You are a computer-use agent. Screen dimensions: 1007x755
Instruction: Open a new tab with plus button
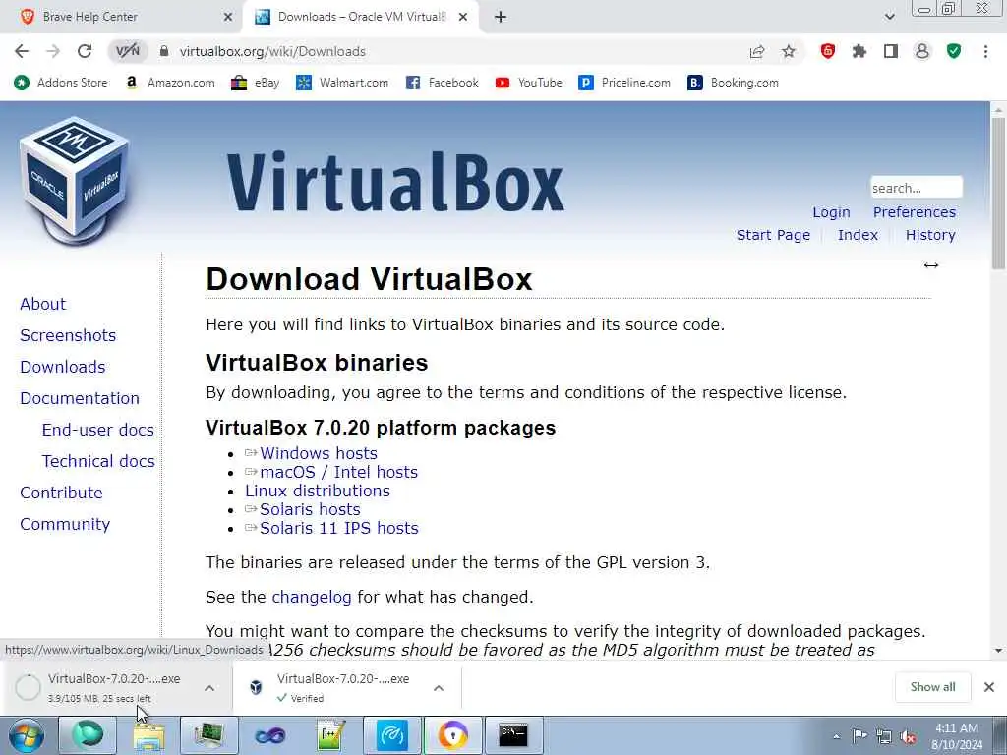point(501,18)
